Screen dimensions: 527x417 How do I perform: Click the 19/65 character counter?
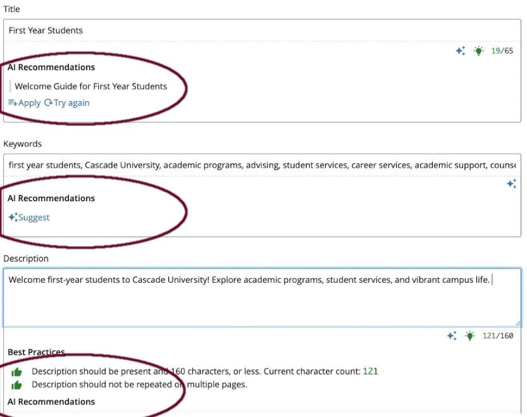tap(500, 51)
